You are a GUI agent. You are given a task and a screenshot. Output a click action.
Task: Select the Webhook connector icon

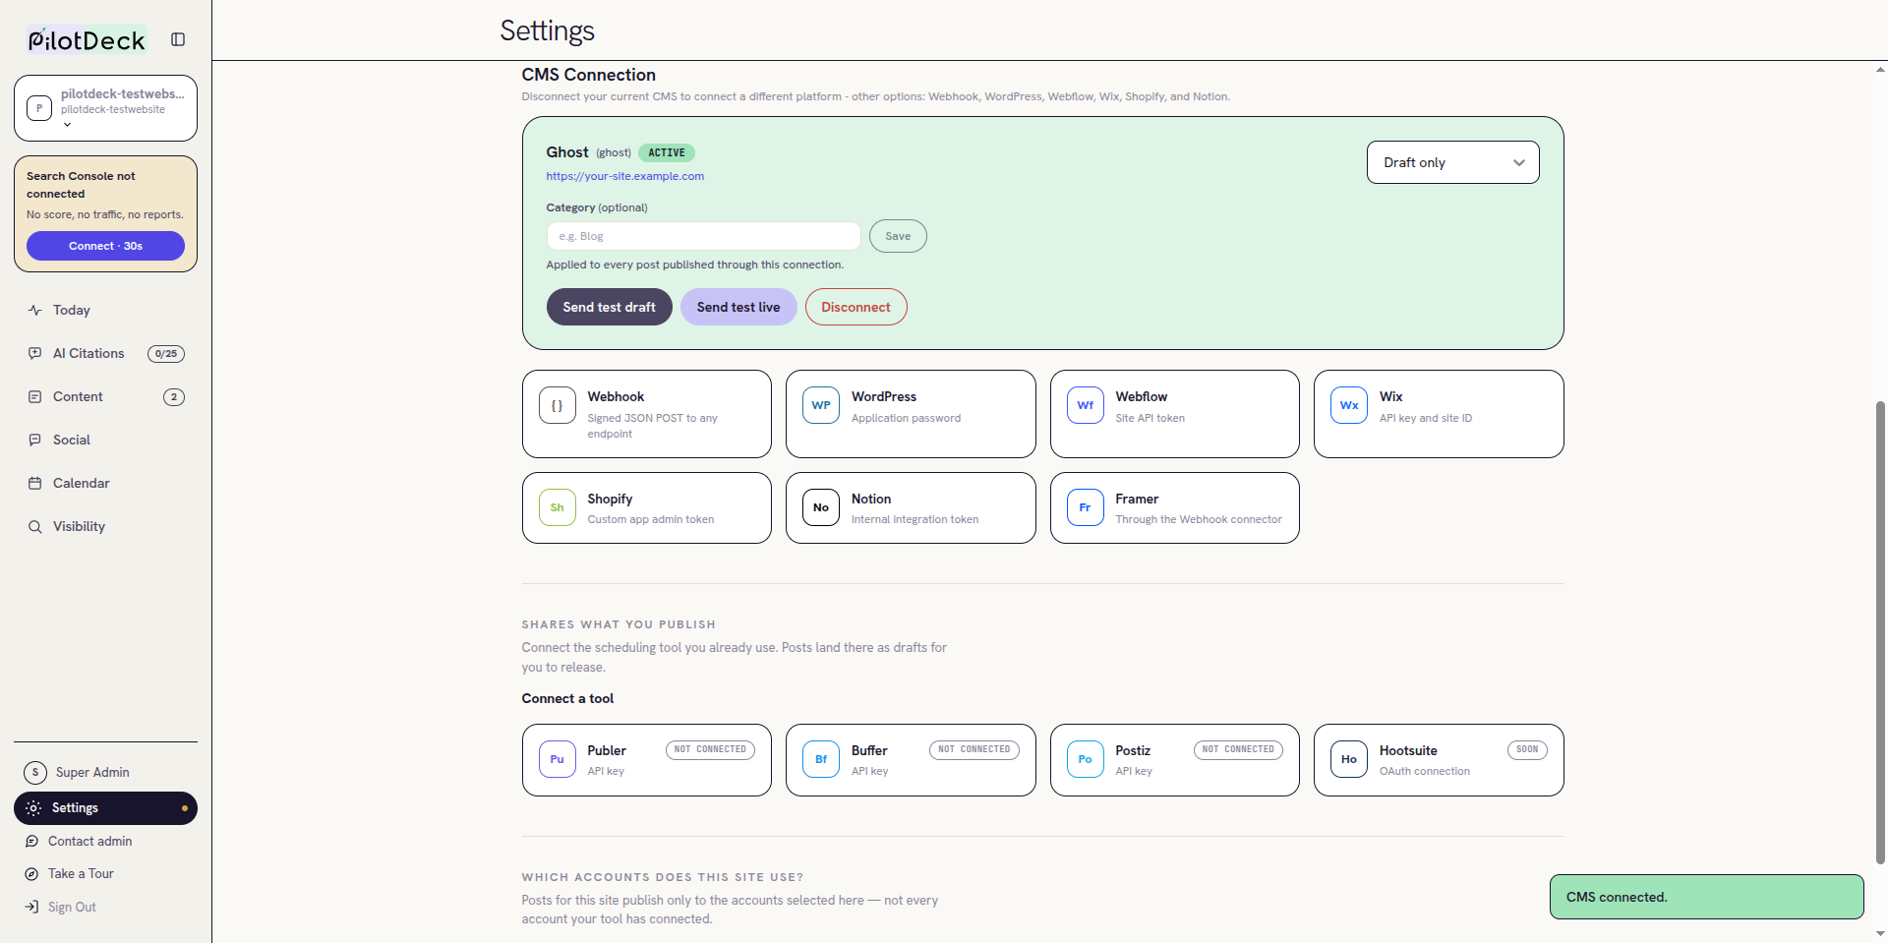click(558, 405)
